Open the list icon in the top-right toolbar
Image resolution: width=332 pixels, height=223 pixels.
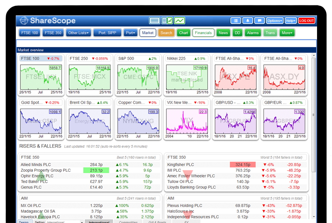pyautogui.click(x=236, y=21)
